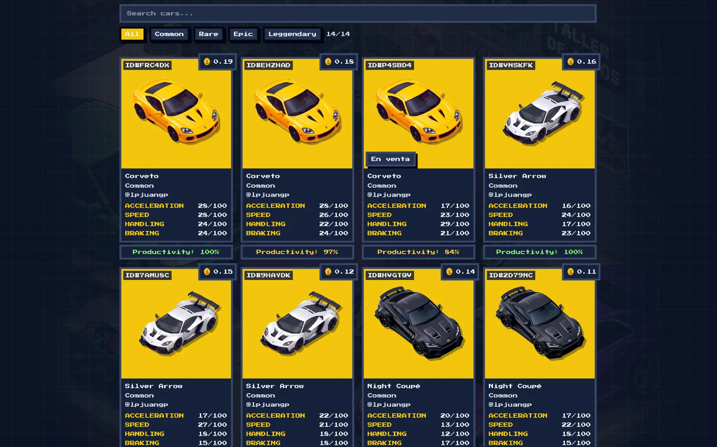Click ACCELERATION 16/100 stat on ID#VNSKFK
The image size is (717, 447).
(x=539, y=206)
